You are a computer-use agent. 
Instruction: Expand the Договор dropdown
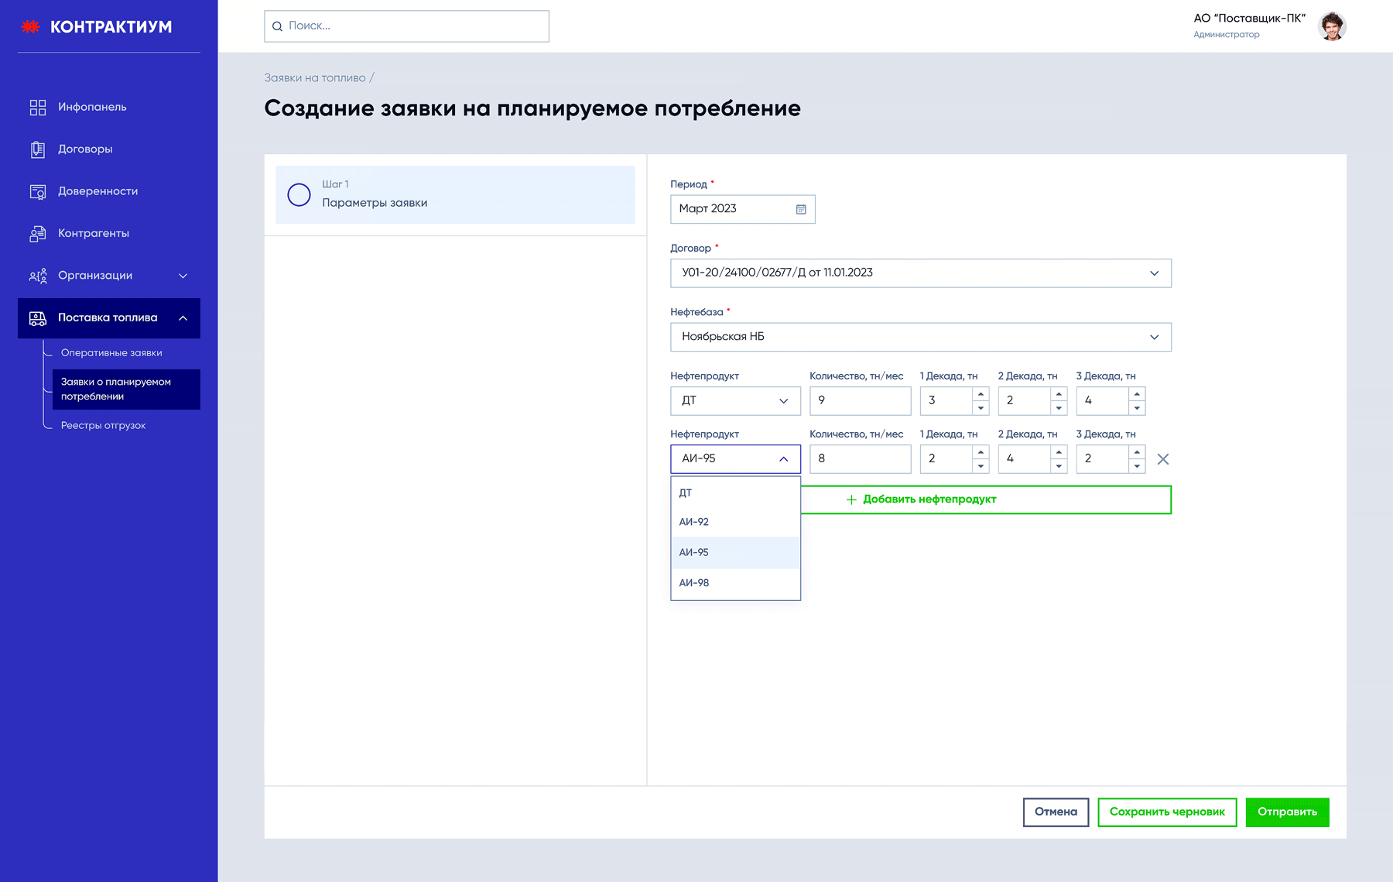tap(1153, 273)
